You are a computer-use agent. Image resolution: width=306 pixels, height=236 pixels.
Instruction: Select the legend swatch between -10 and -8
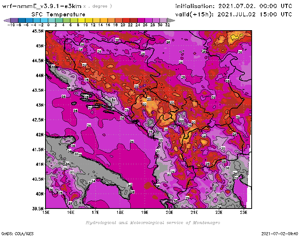(15, 20)
